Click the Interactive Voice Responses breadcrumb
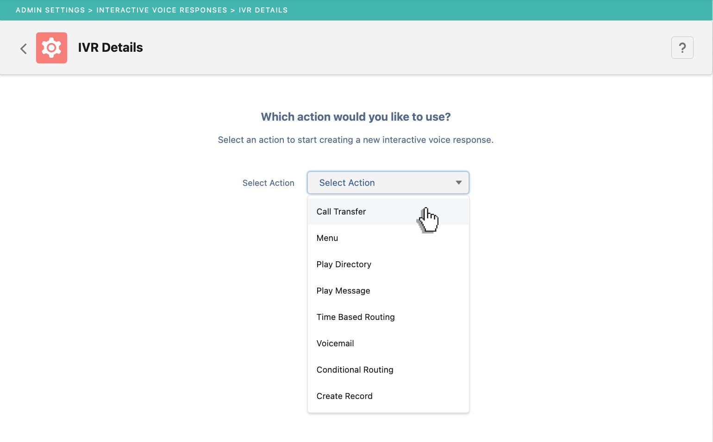 pyautogui.click(x=162, y=10)
